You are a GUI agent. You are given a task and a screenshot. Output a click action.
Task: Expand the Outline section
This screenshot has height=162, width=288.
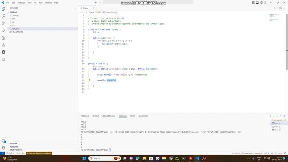(13, 143)
